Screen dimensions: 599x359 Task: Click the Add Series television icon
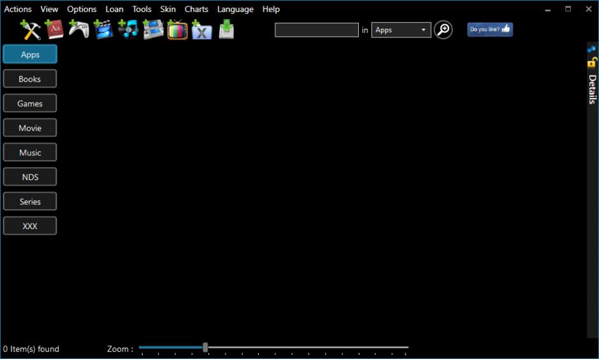coord(177,30)
